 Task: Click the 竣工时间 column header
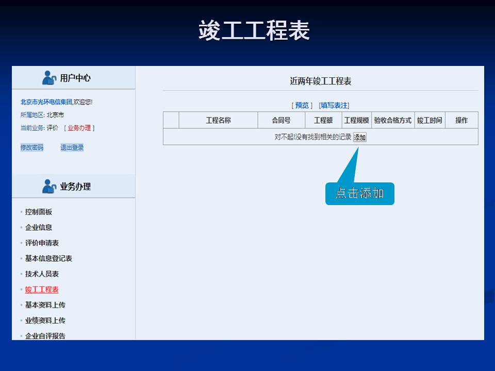click(x=430, y=120)
